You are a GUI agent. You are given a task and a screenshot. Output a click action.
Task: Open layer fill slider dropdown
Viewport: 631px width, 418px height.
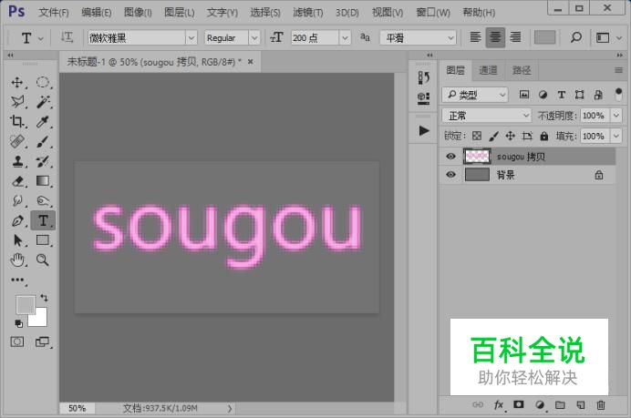(616, 136)
